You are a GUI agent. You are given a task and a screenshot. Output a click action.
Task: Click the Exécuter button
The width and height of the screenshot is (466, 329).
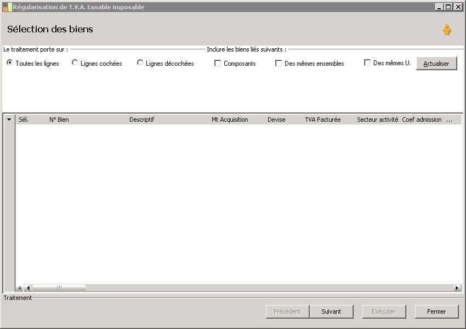tap(384, 311)
